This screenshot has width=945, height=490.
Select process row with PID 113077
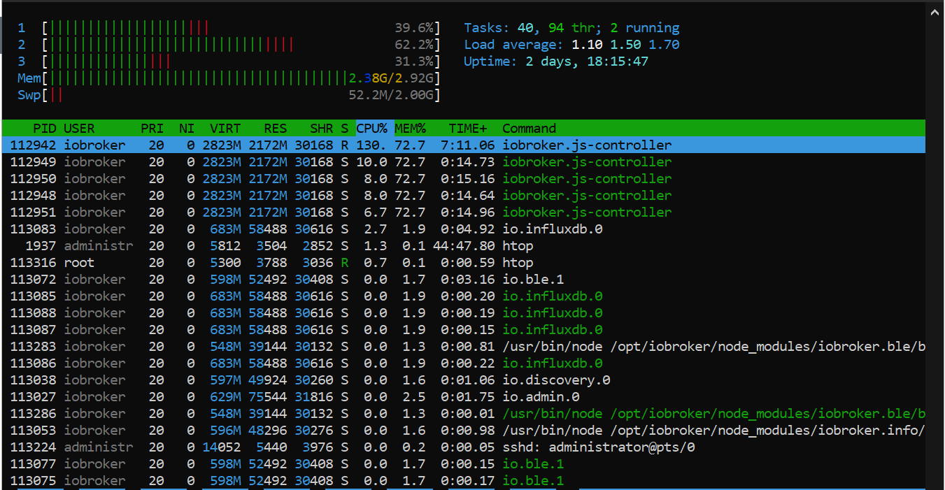click(x=464, y=464)
